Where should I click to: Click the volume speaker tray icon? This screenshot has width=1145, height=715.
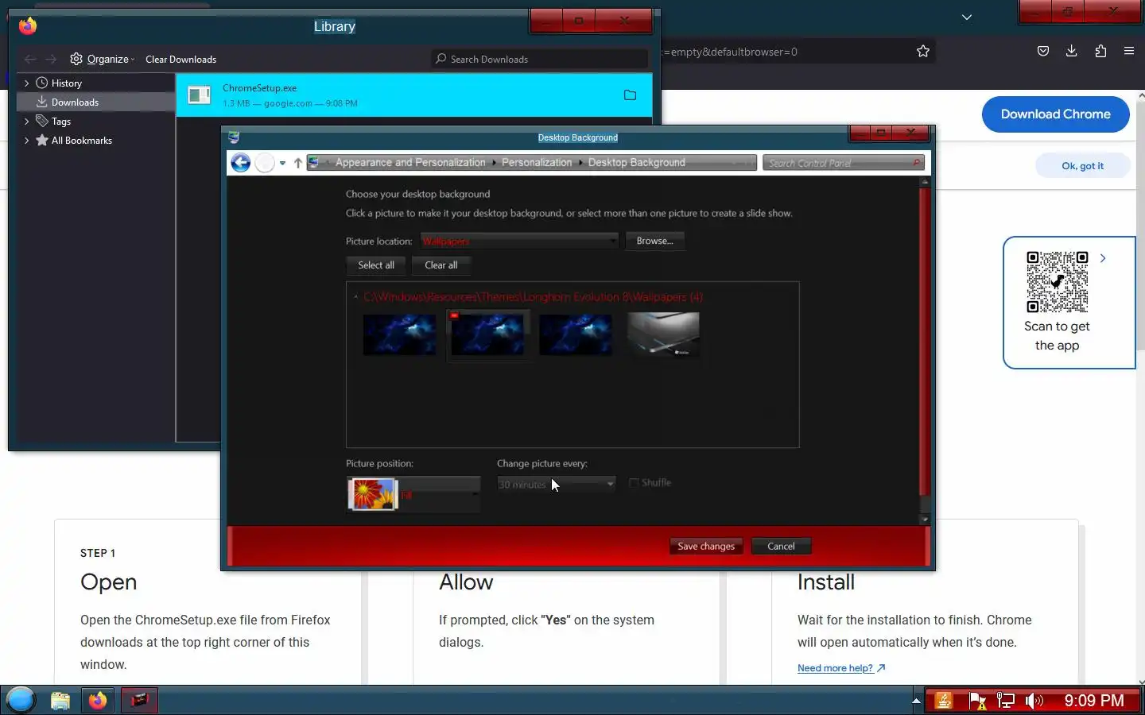point(1034,701)
